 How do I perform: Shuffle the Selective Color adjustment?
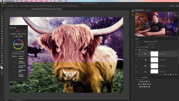(14, 66)
